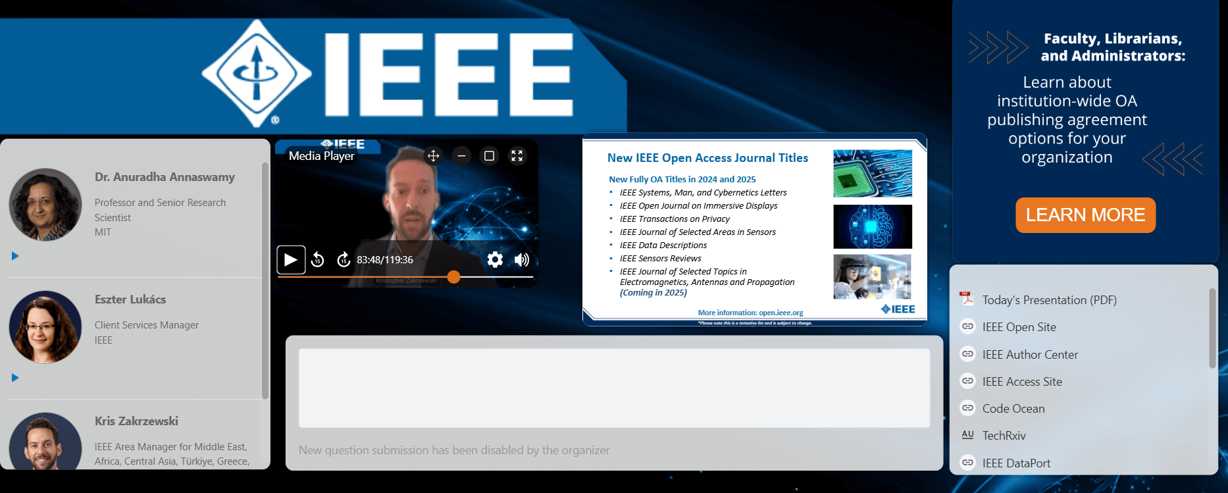The width and height of the screenshot is (1228, 493).
Task: Mute the media player volume
Action: coord(521,260)
